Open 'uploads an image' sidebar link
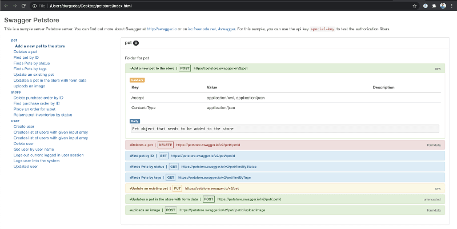457x229 pixels. (29, 86)
